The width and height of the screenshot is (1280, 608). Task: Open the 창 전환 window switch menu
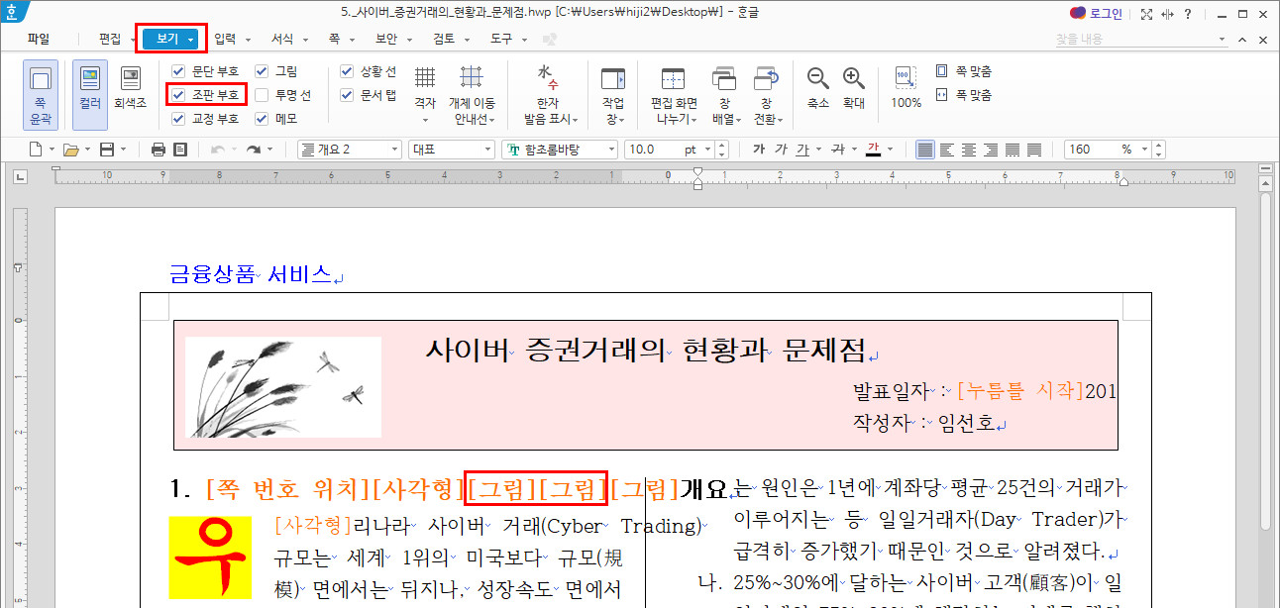pos(766,95)
